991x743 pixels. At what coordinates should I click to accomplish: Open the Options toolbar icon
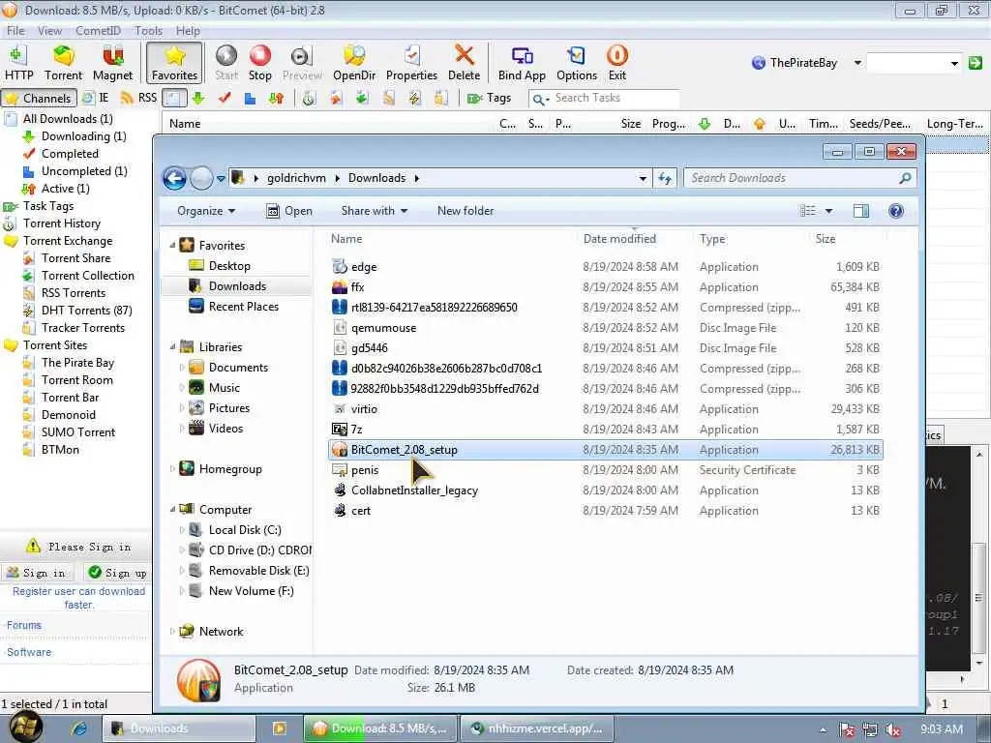[577, 63]
